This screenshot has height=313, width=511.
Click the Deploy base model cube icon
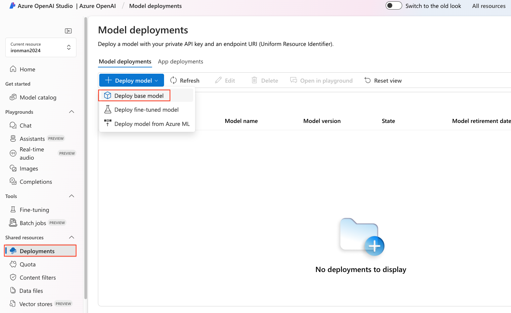[x=107, y=96]
